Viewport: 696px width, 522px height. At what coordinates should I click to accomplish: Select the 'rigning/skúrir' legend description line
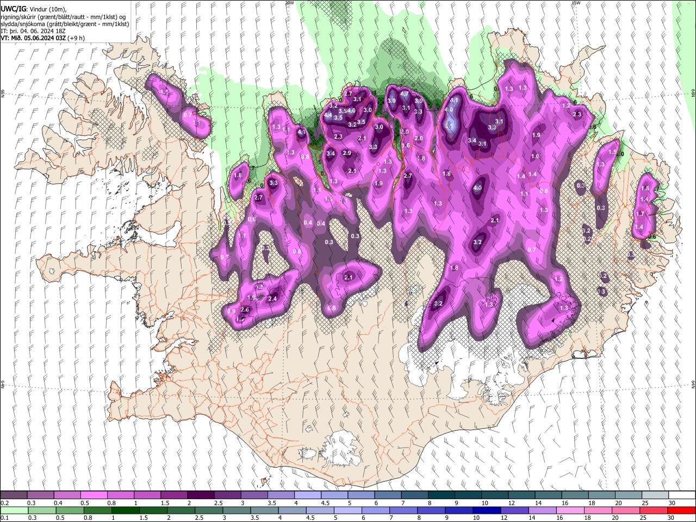63,17
